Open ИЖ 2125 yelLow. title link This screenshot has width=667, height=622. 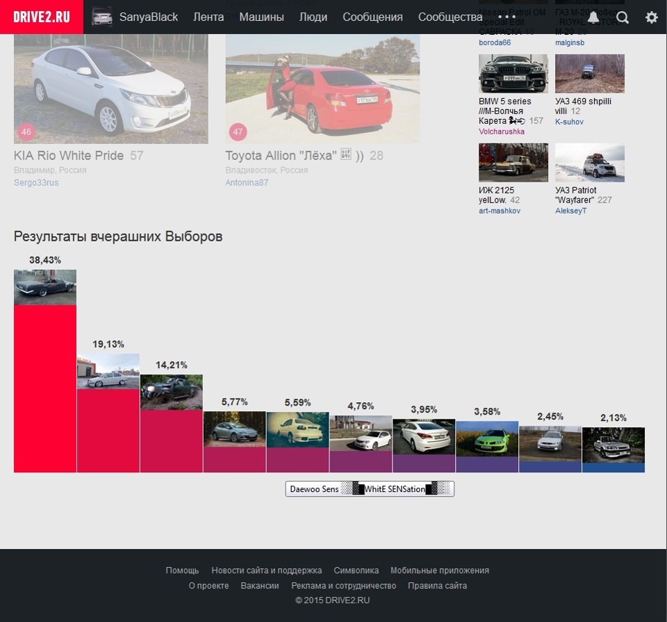tap(496, 195)
